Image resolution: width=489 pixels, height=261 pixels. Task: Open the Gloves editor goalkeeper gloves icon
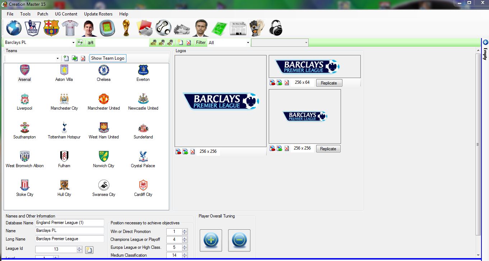tap(257, 28)
